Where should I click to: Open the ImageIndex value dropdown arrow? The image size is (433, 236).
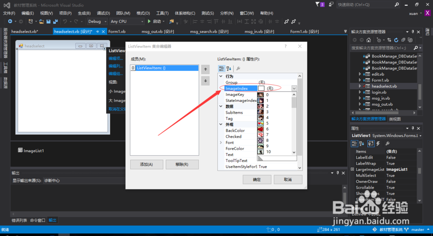(294, 89)
